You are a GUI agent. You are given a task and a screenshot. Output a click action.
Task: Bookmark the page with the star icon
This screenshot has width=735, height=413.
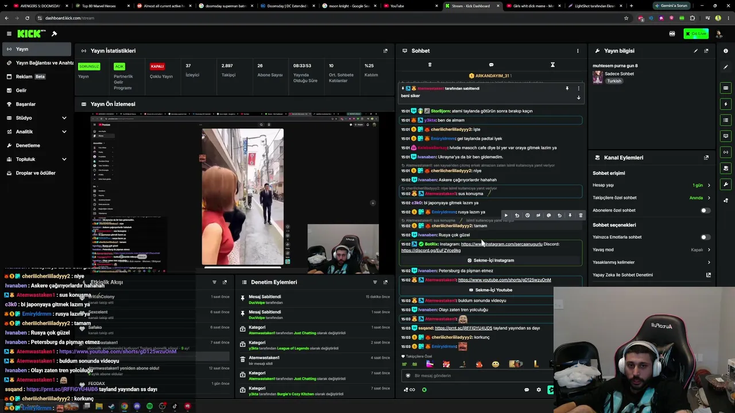pos(626,18)
